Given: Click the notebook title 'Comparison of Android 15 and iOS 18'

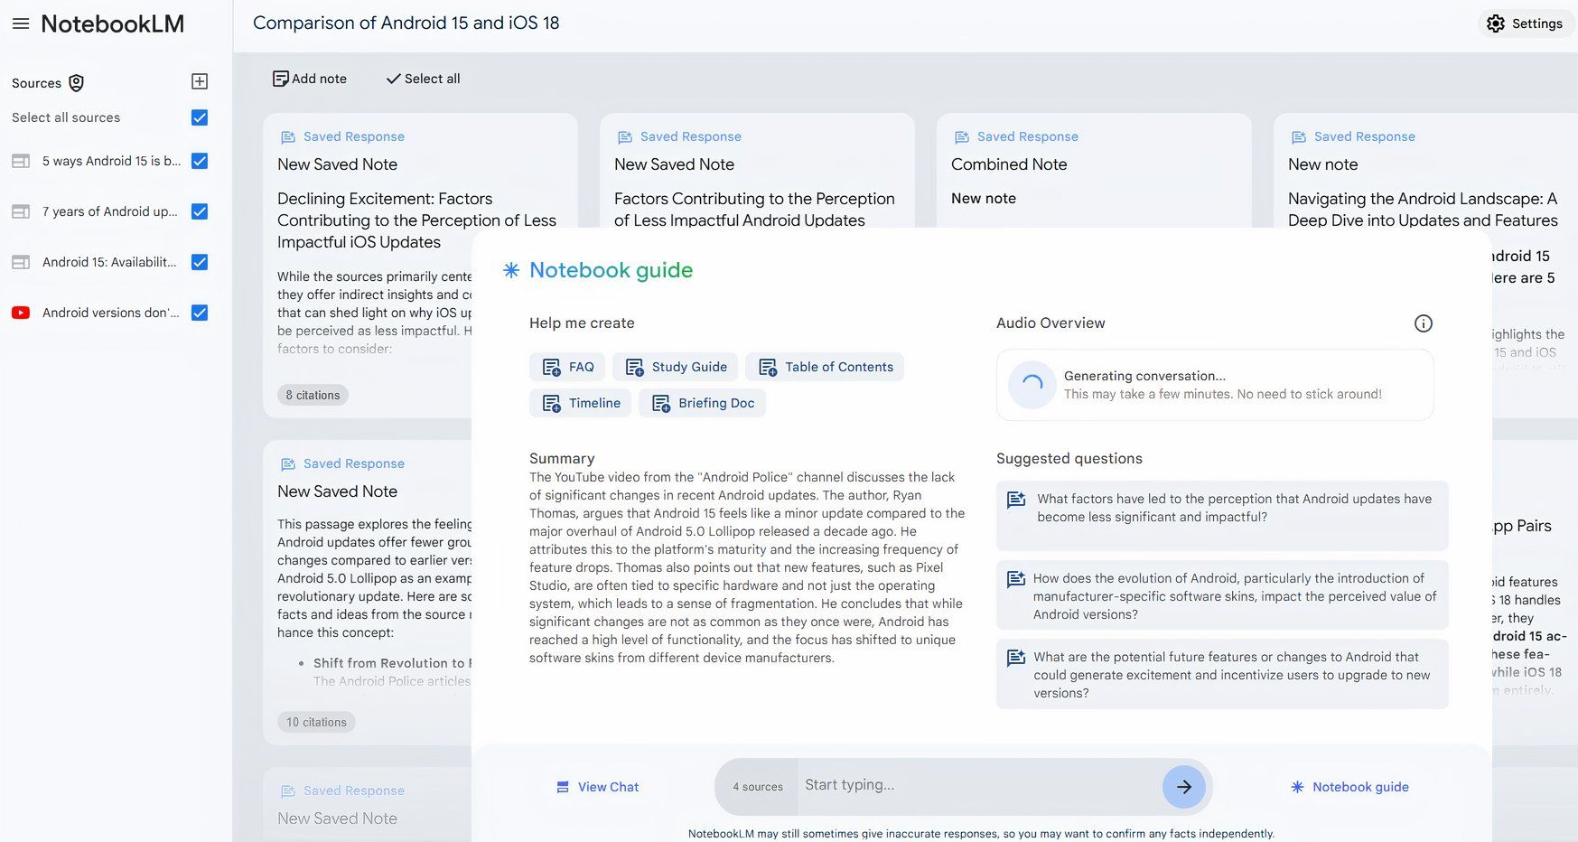Looking at the screenshot, I should click(406, 23).
